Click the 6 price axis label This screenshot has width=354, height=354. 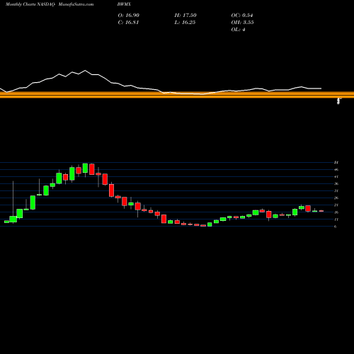tap(336, 227)
